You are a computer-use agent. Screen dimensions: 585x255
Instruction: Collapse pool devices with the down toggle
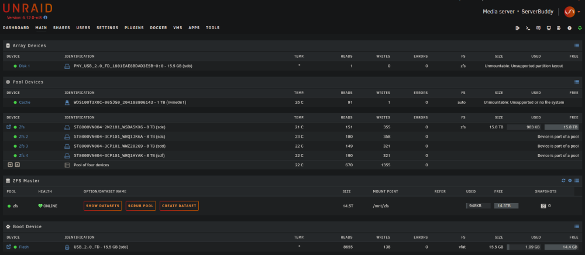tap(10, 165)
